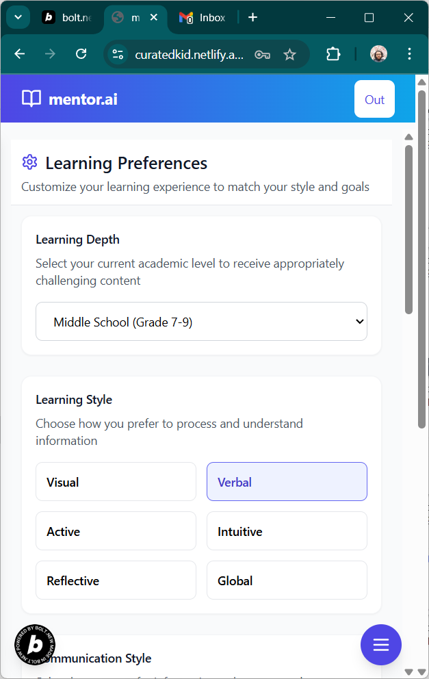
Task: Switch to the Gmail Inbox tab
Action: [203, 18]
